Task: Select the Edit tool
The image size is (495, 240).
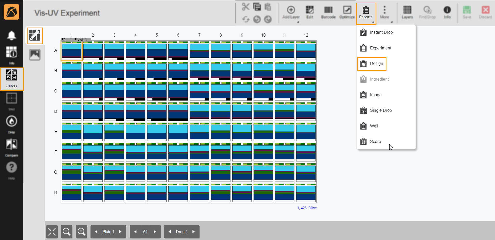Action: coord(310,12)
